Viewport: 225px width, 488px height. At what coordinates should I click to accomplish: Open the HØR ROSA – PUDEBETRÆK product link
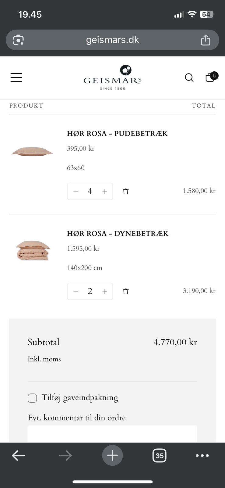click(117, 134)
